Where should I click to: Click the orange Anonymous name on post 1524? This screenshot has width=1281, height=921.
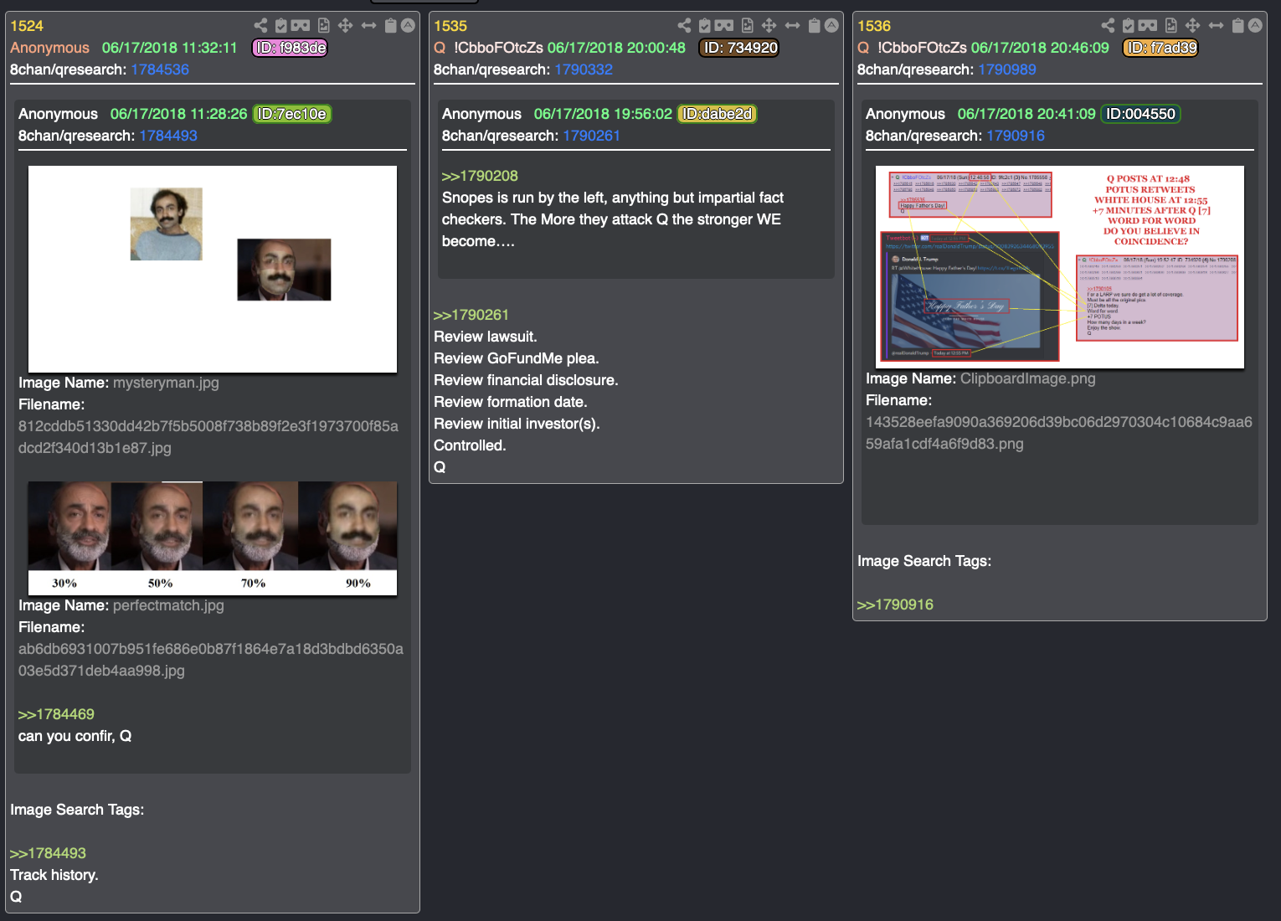(49, 48)
